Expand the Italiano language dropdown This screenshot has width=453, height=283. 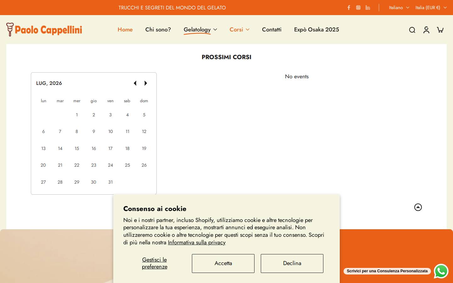point(399,8)
